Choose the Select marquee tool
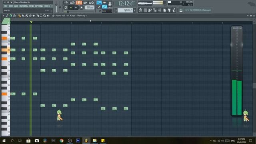The image size is (256, 144). (x=41, y=16)
